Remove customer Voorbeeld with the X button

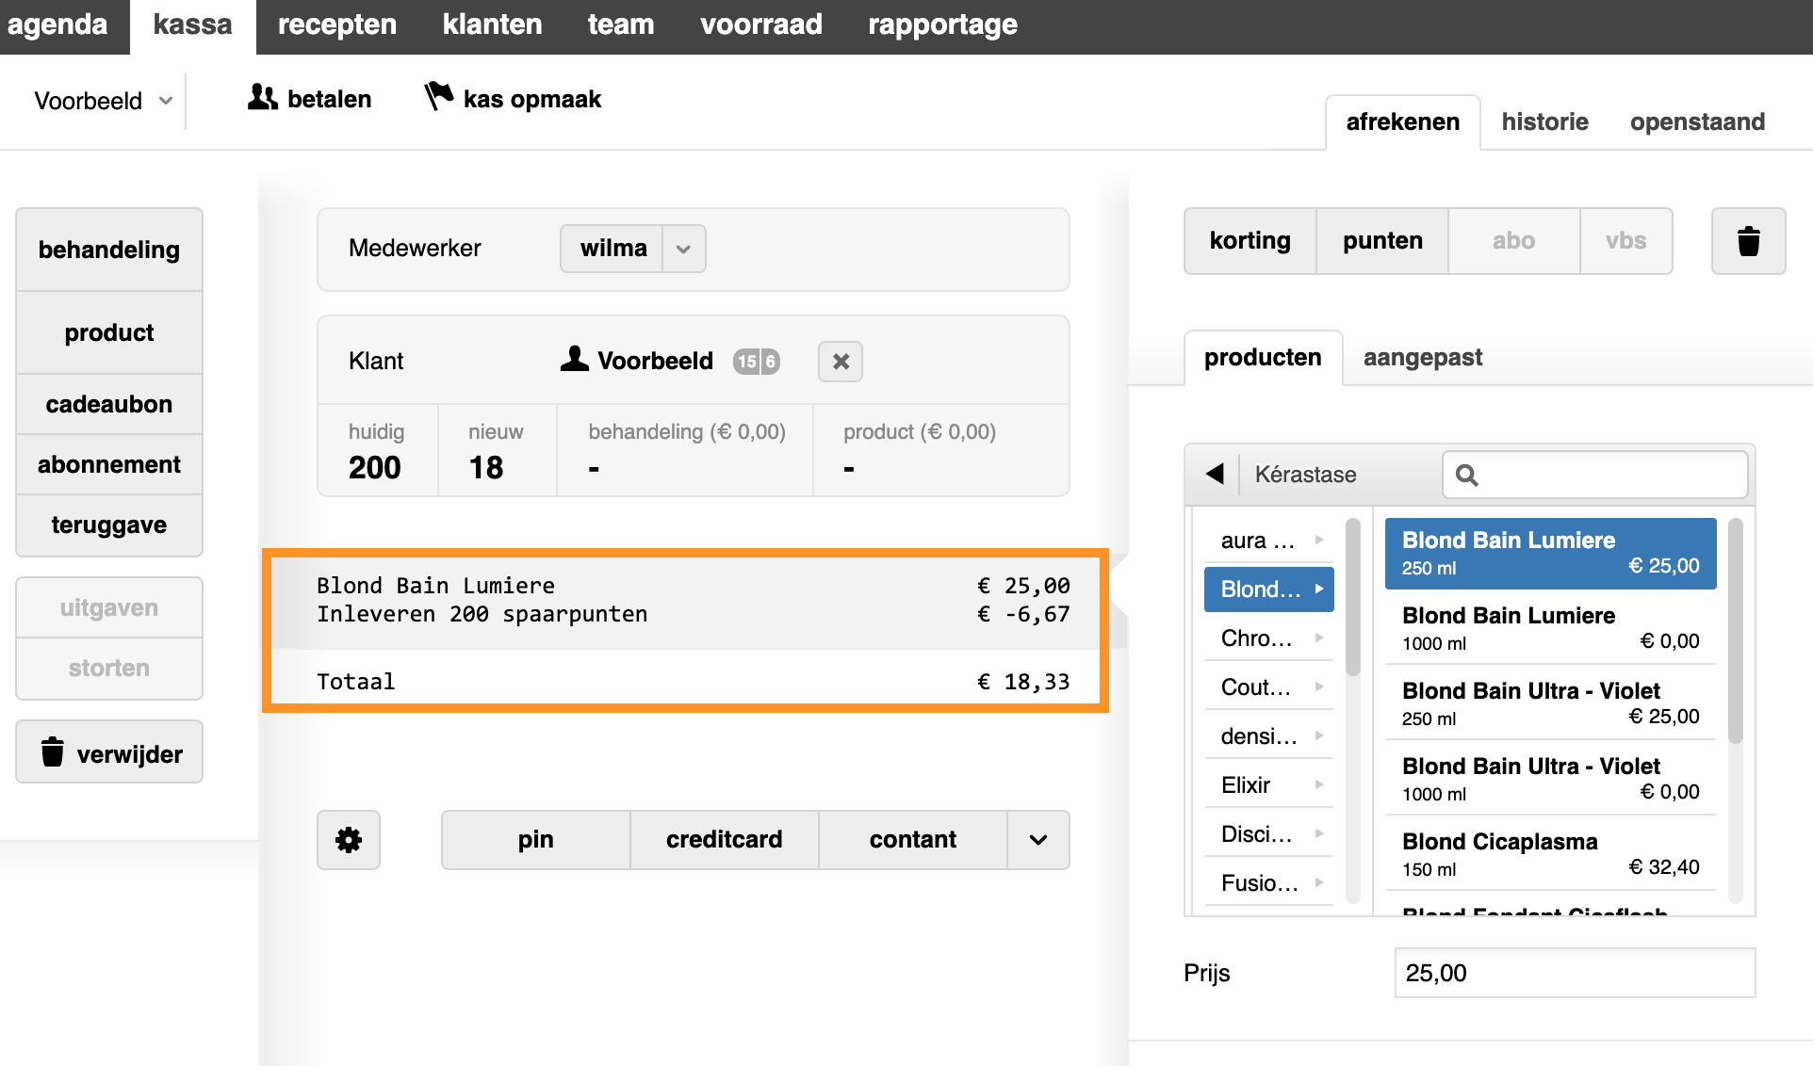[x=841, y=362]
